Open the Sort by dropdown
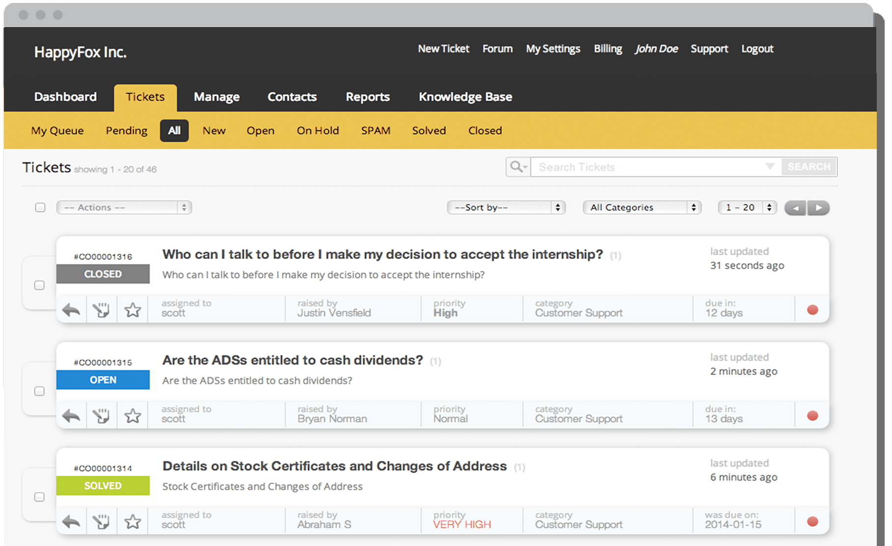The width and height of the screenshot is (892, 546). point(506,207)
